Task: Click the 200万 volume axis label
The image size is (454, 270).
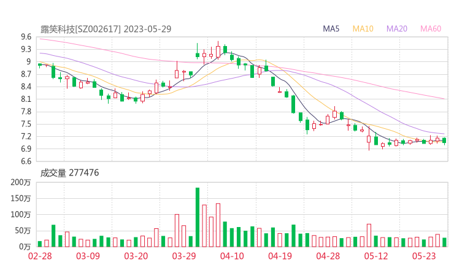Action: tap(21, 182)
